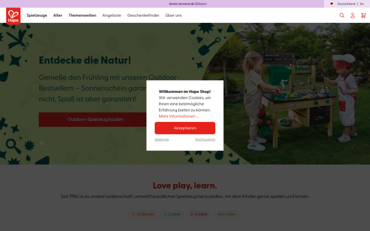Select the Ab 4 Jahre age tab
This screenshot has width=370, height=231.
(x=226, y=214)
